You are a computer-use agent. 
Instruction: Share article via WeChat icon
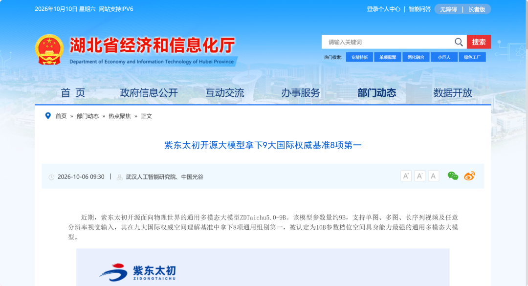(453, 176)
